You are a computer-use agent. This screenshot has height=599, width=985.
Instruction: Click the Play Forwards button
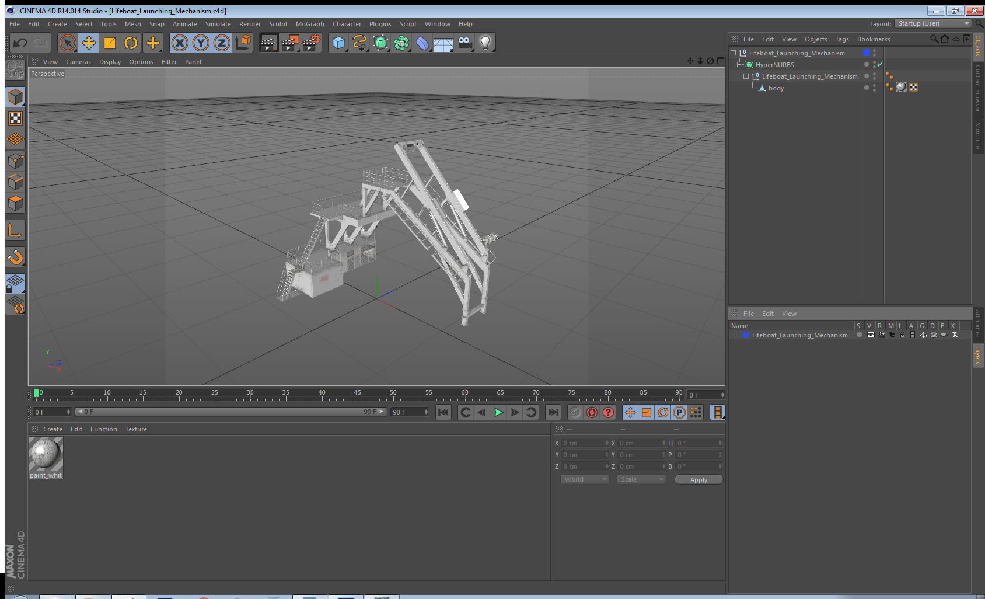pyautogui.click(x=498, y=412)
